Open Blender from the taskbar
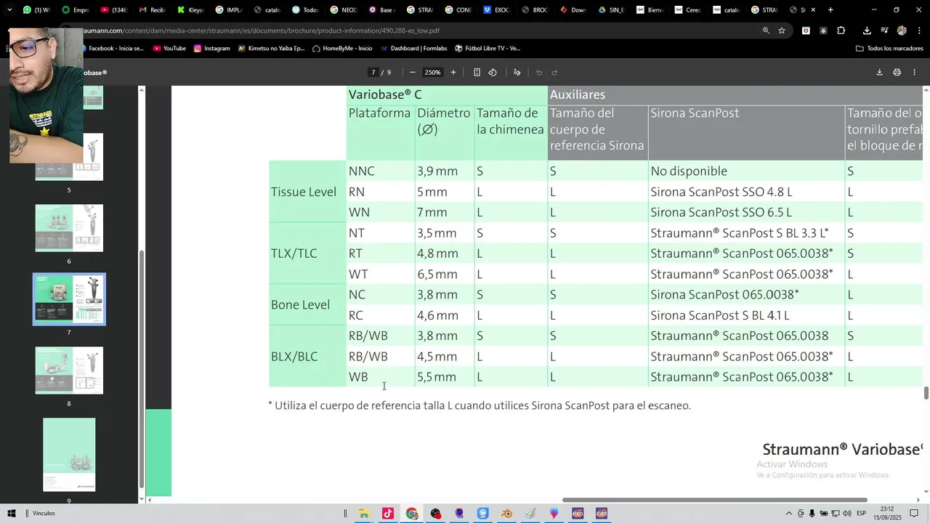Viewport: 930px width, 523px height. coord(506,514)
